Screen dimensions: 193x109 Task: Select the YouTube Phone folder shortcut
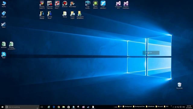point(49,15)
